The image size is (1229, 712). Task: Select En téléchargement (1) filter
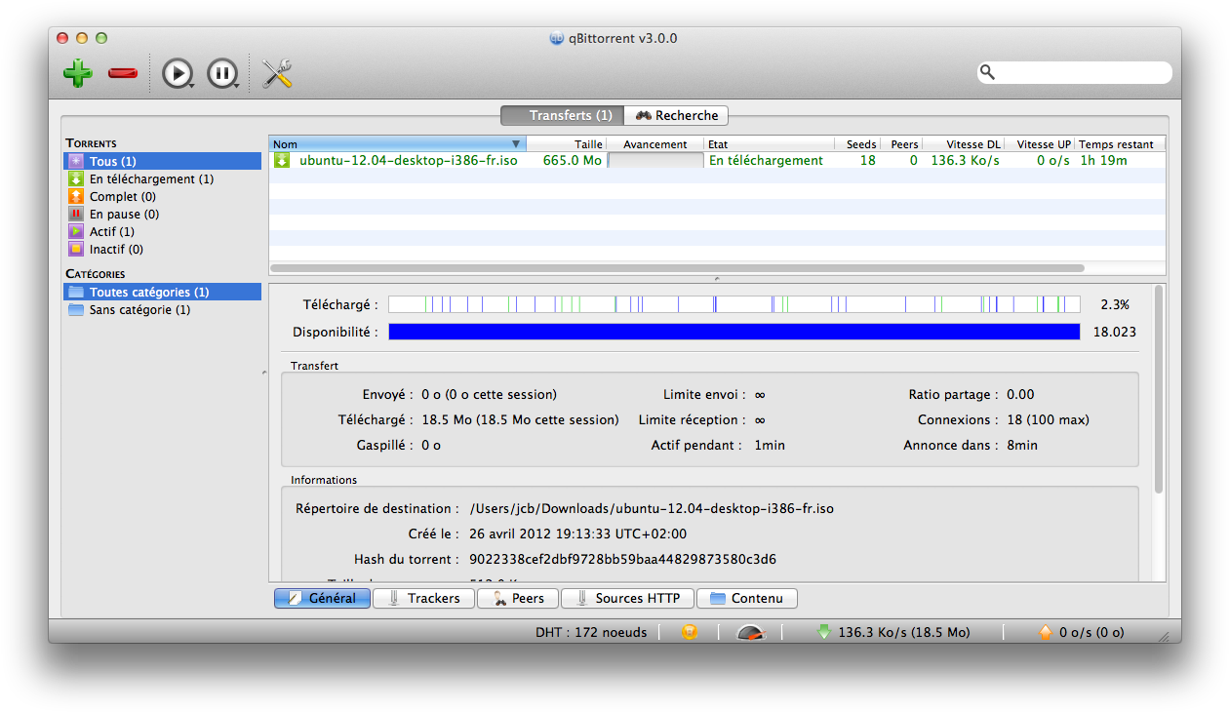(x=163, y=178)
